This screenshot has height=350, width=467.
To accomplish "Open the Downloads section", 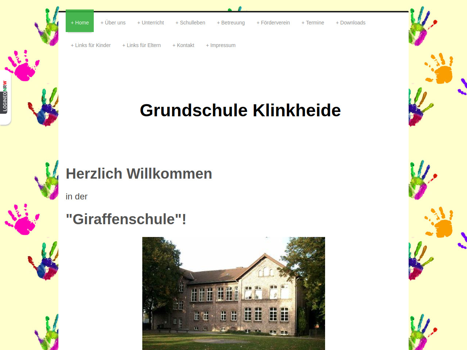I will click(351, 23).
